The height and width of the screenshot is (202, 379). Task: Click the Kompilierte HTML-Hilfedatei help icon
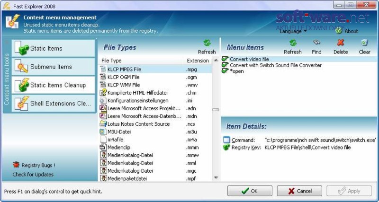pos(103,92)
